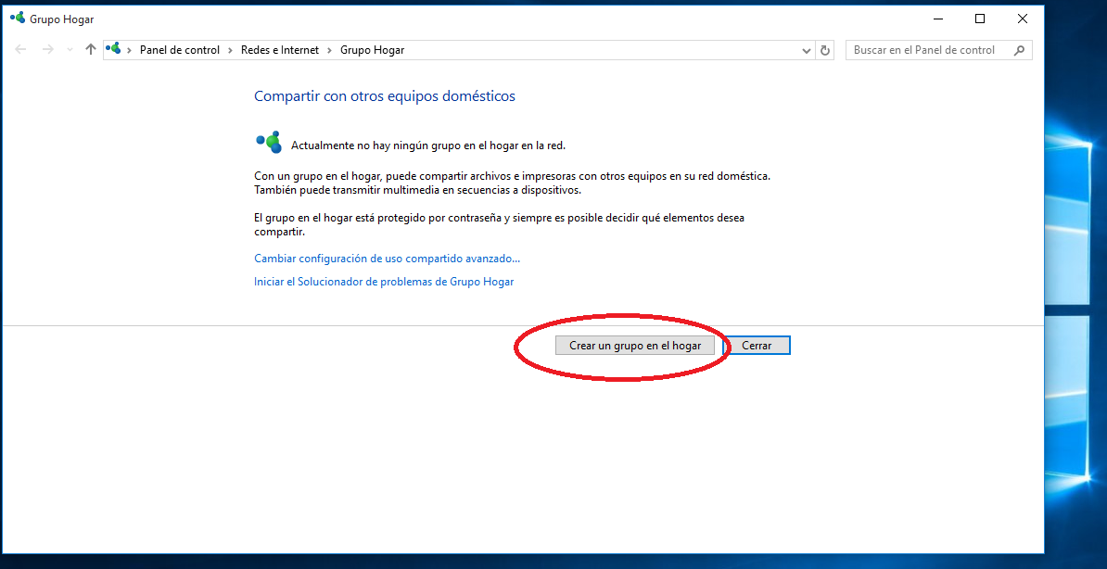Click the forward navigation arrow

[48, 50]
